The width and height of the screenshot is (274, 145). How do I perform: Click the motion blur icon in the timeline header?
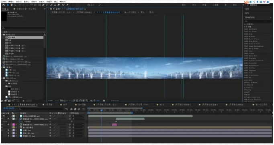pos(79,109)
